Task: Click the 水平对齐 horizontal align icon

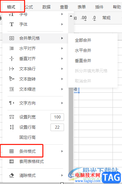Action: (12, 48)
